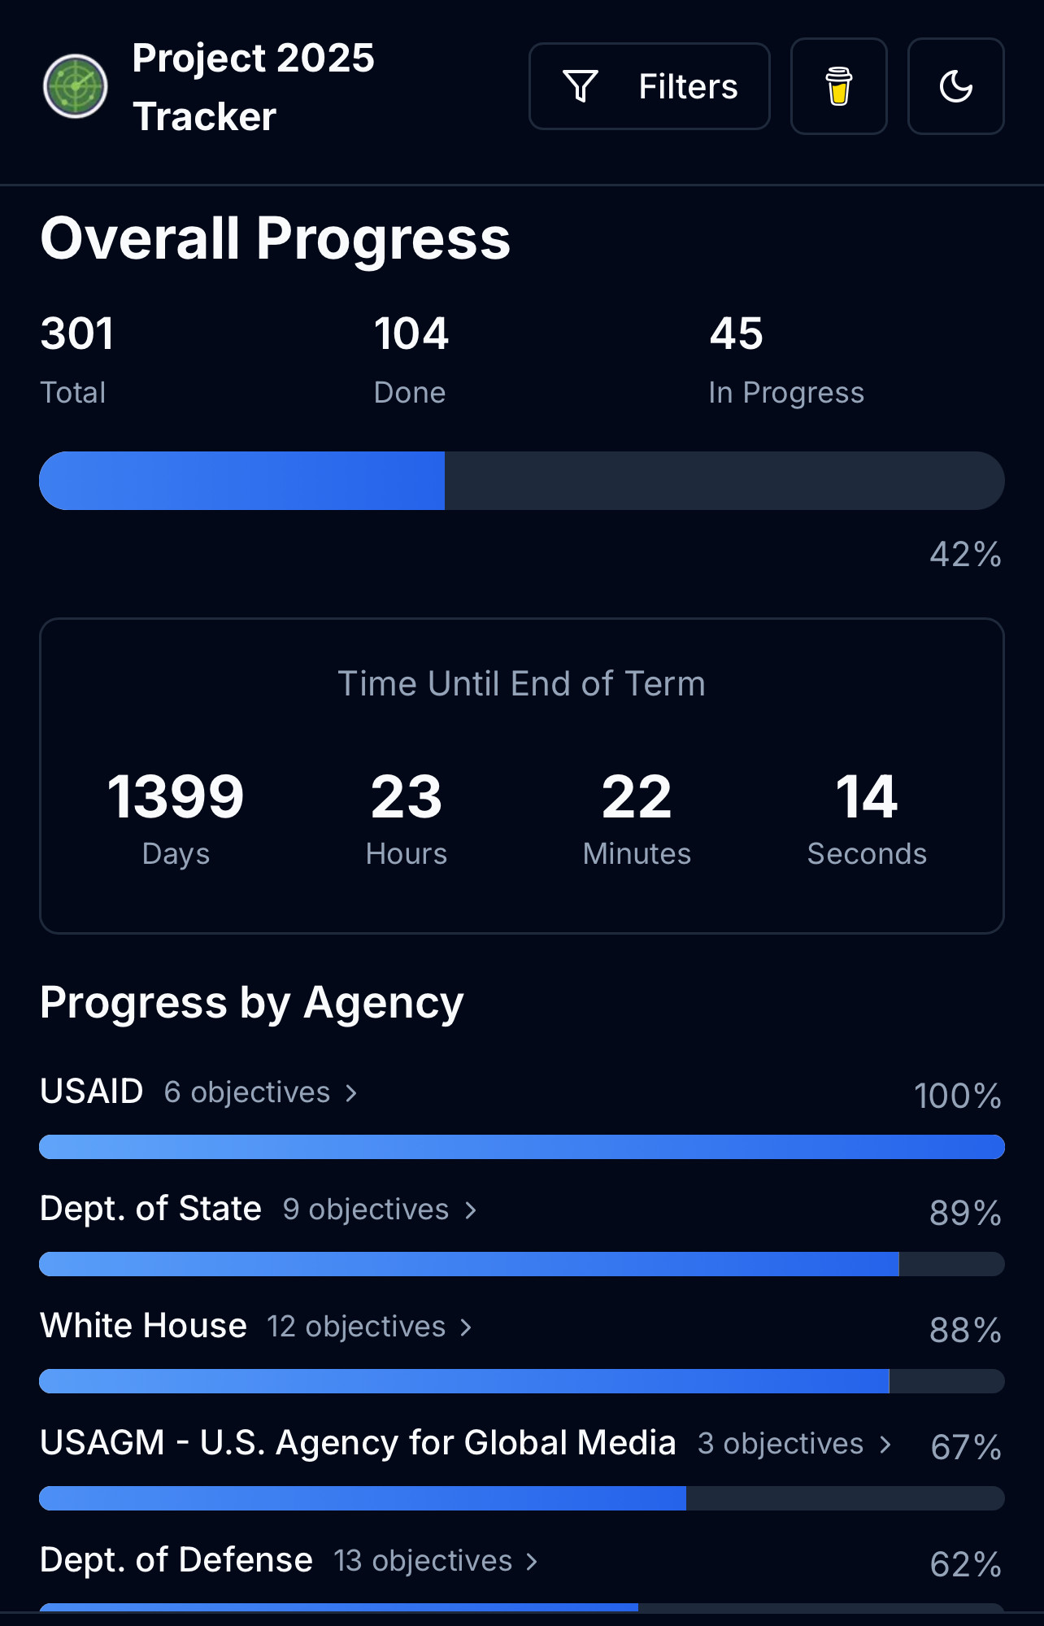Viewport: 1044px width, 1626px height.
Task: Select the 104 Done statistic
Action: click(x=411, y=360)
